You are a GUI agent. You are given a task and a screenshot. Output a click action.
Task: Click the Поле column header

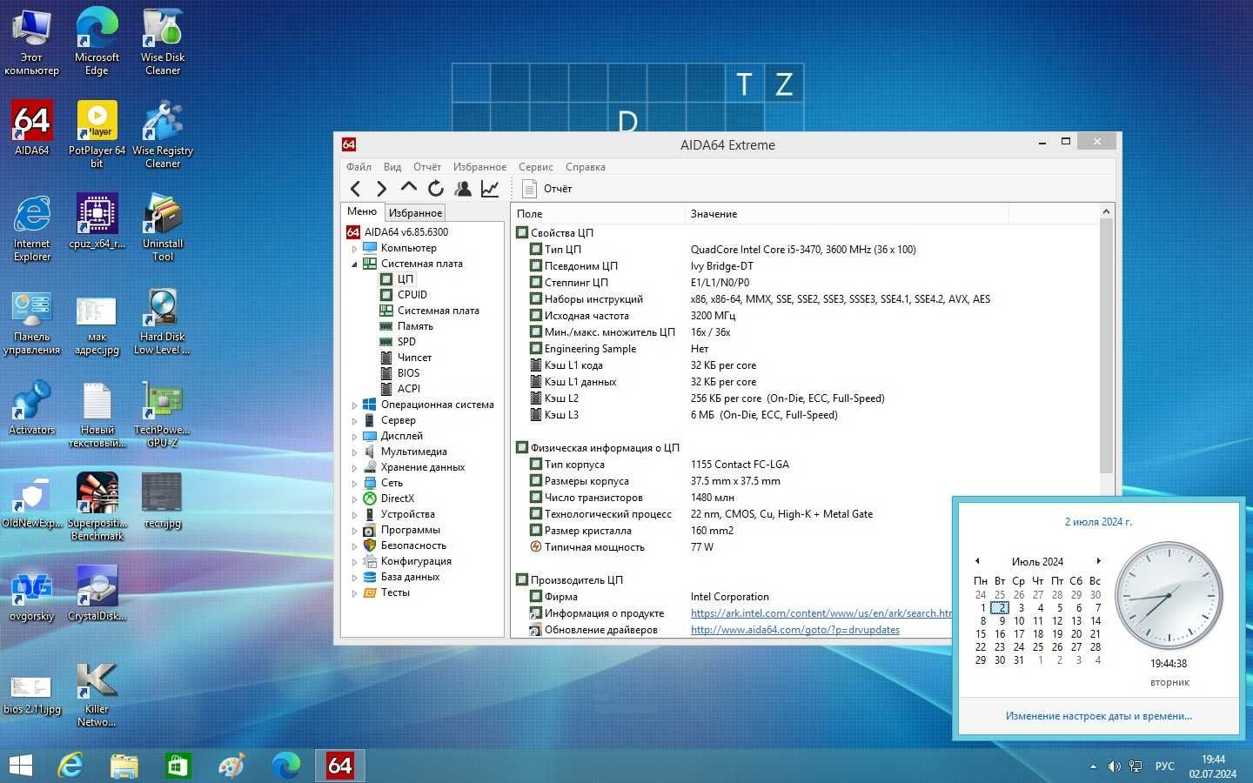click(529, 214)
